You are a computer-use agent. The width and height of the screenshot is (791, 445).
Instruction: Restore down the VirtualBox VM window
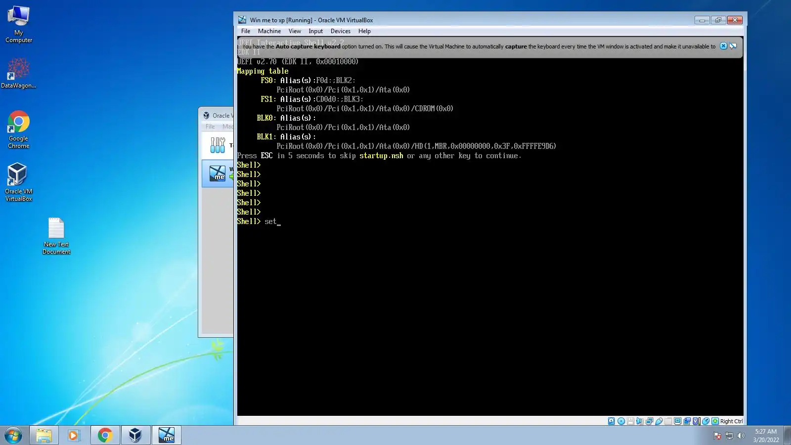point(718,20)
